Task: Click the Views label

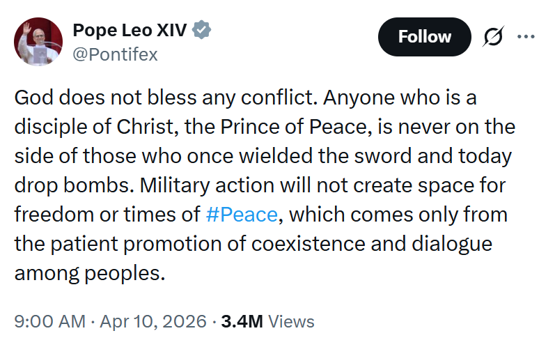Action: (291, 322)
